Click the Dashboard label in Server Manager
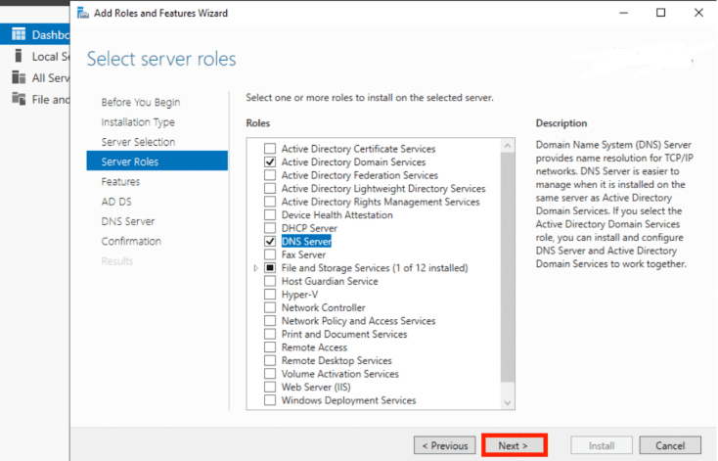 click(x=50, y=35)
